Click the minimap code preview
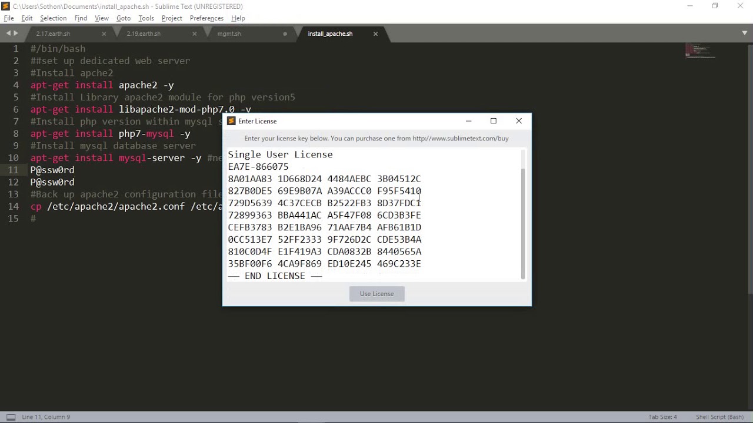Viewport: 753px width, 423px height. tap(700, 52)
